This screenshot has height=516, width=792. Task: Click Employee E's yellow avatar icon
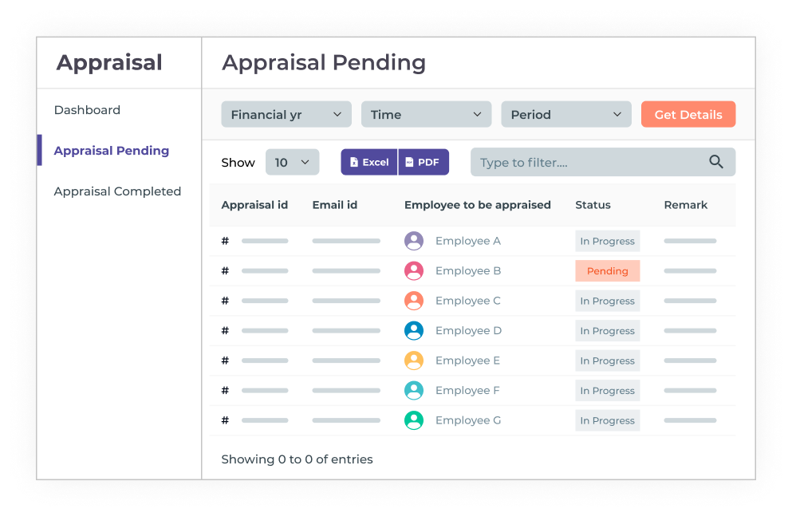[414, 360]
